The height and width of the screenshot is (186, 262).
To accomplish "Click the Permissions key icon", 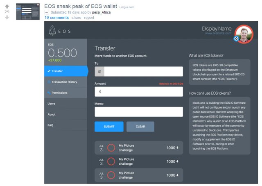I will point(49,93).
